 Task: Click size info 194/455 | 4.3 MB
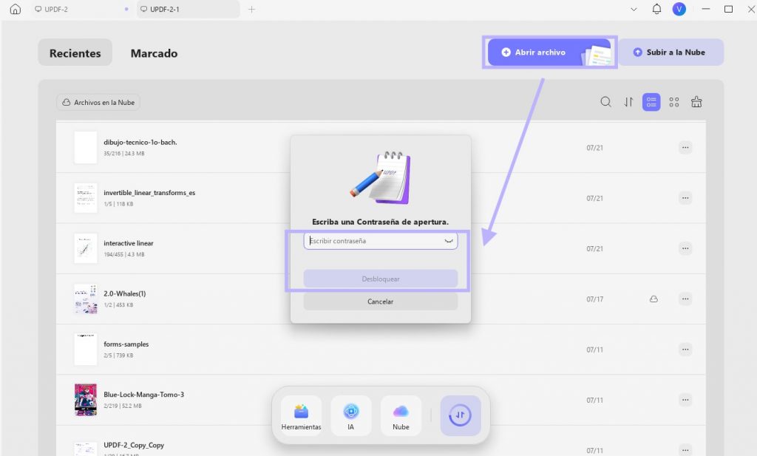click(124, 254)
